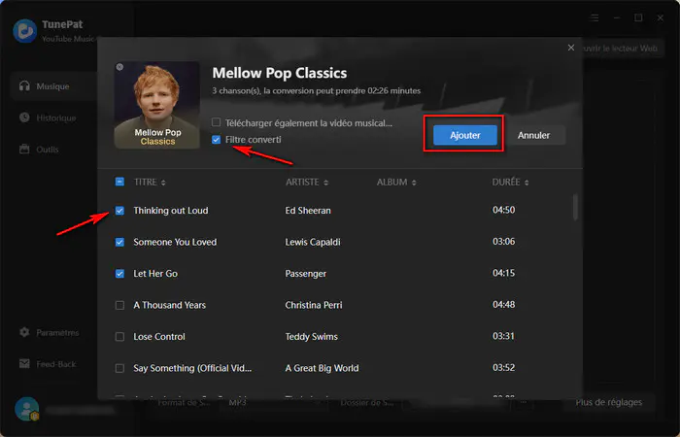Click the user profile avatar icon
This screenshot has height=437, width=680.
point(27,409)
